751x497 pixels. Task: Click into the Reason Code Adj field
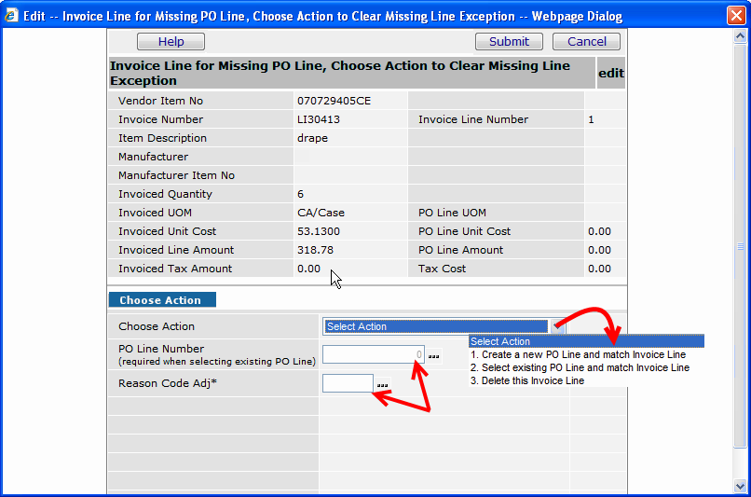pyautogui.click(x=348, y=383)
